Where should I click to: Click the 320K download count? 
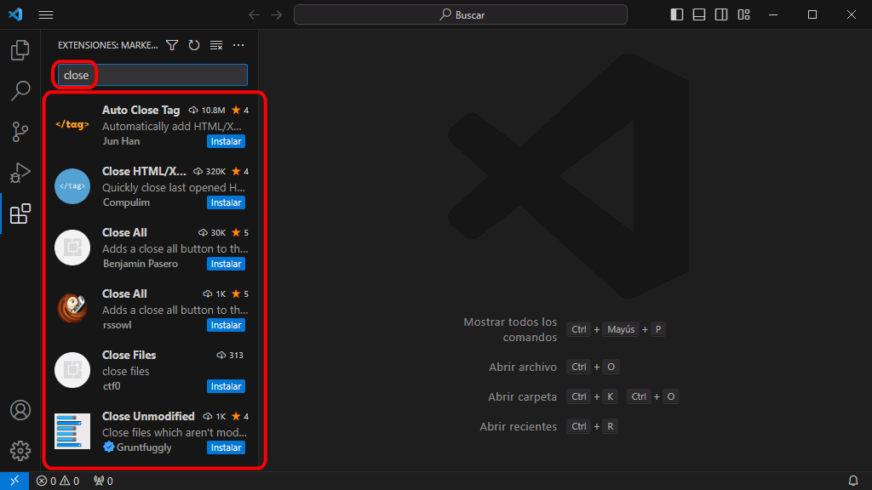pos(209,171)
